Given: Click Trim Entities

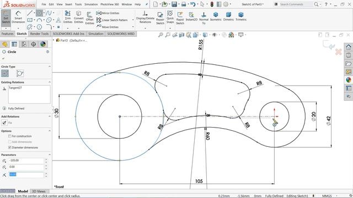Looking at the screenshot, I should 67,17.
